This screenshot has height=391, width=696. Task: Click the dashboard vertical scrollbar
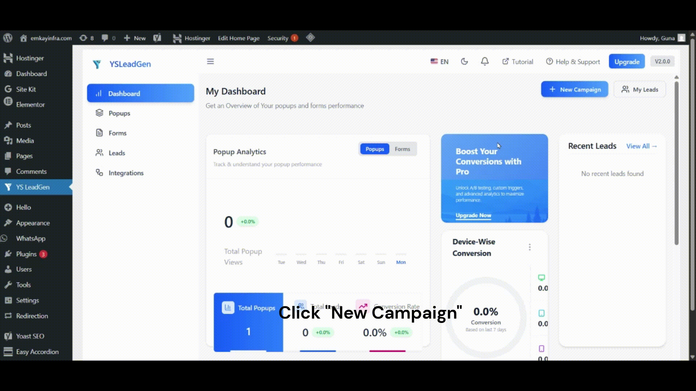[676, 163]
